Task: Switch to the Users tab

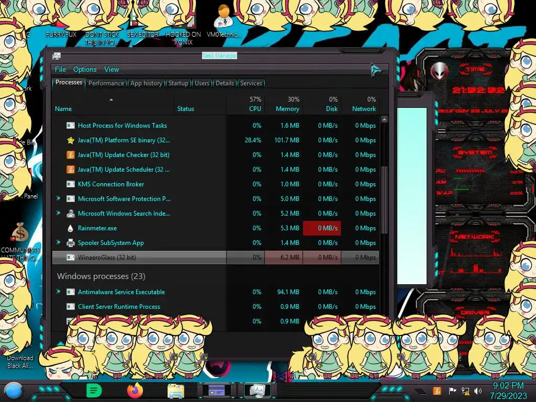Action: pos(202,83)
